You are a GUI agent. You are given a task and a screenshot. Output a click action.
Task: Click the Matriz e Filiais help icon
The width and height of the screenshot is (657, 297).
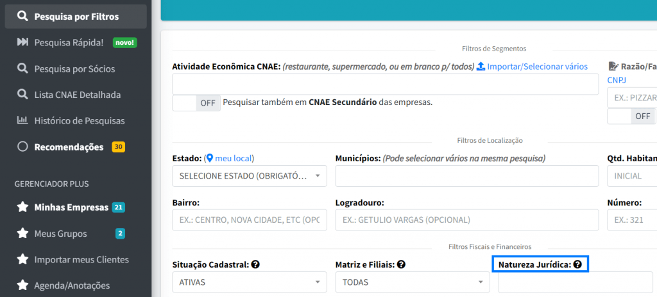click(x=400, y=264)
